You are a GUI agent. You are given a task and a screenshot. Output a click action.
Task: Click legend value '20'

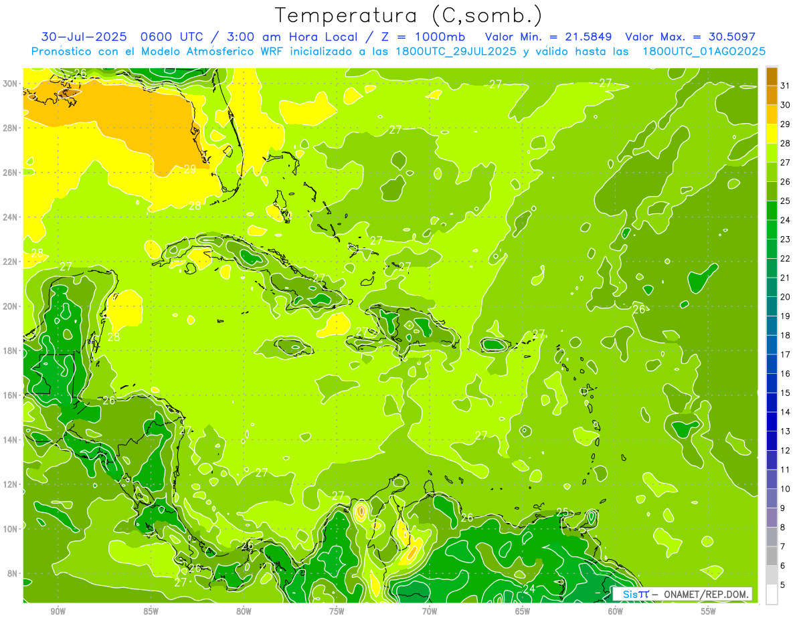785,297
